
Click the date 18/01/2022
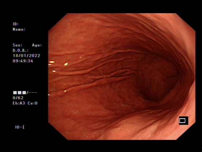point(26,56)
